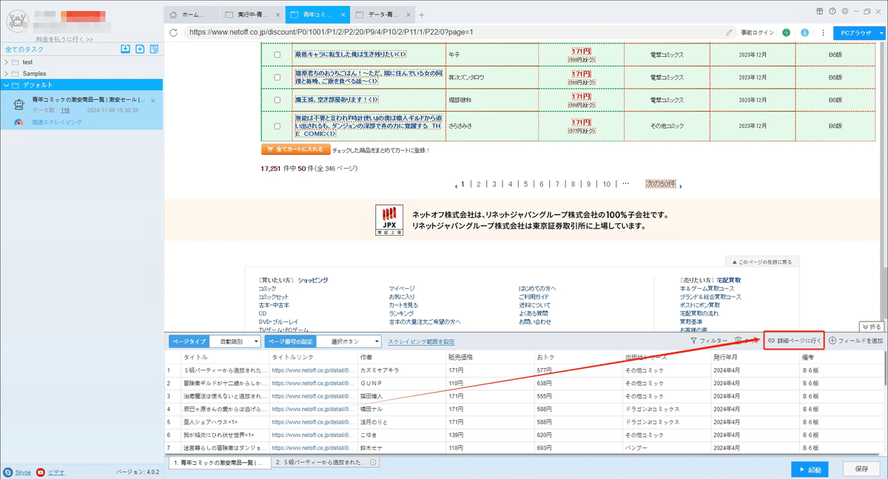Screen dimensions: 888x479
Task: Close the 実行中 tab
Action: click(x=276, y=15)
